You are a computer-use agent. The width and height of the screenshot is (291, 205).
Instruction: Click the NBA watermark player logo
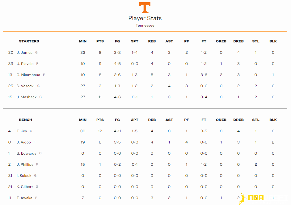pos(243,199)
